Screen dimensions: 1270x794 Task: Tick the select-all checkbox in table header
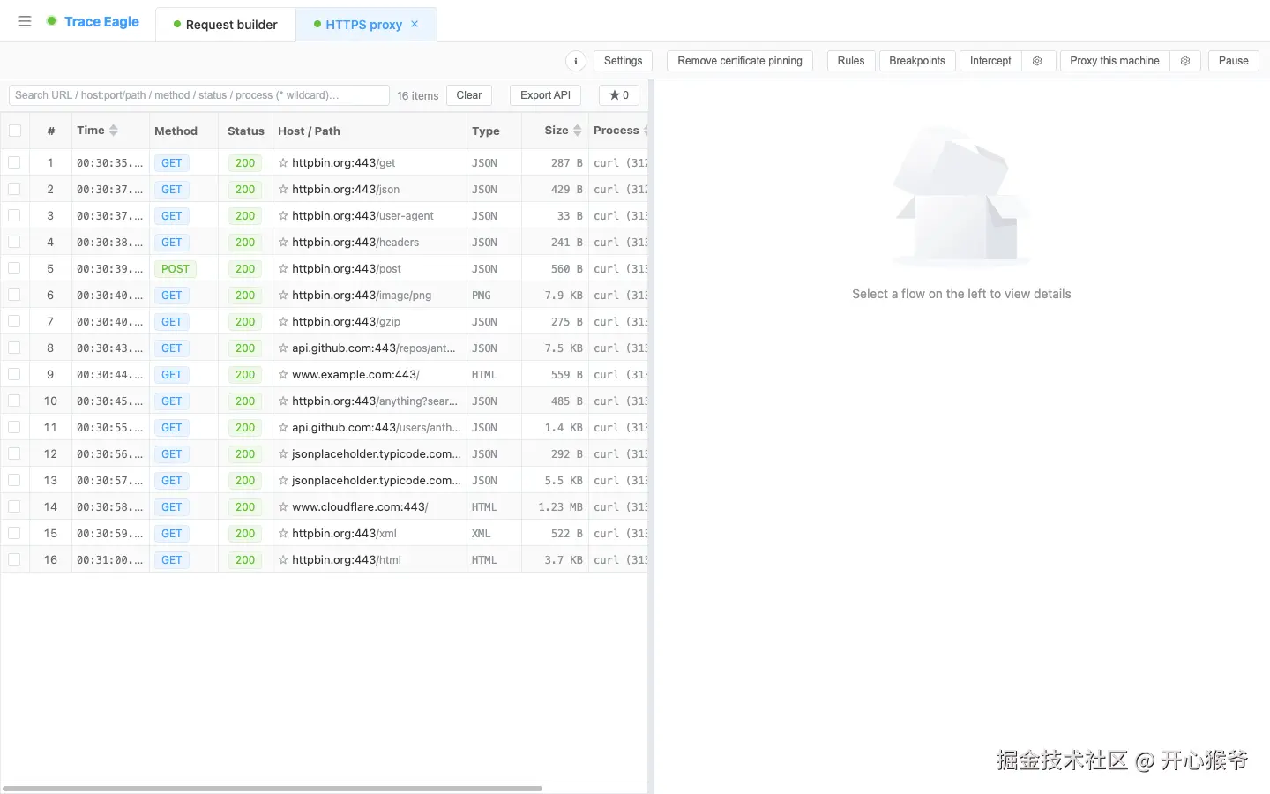[15, 131]
